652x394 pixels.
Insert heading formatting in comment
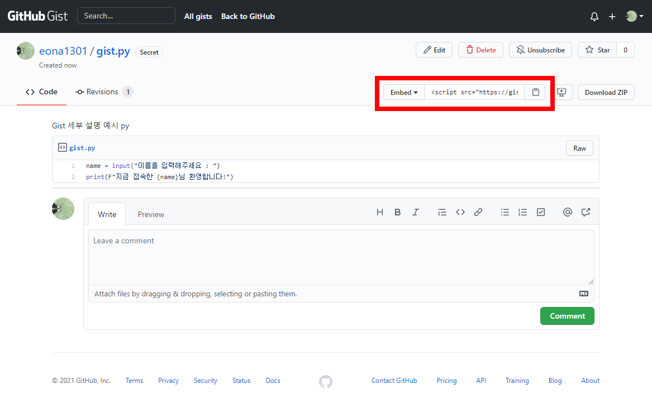(380, 212)
